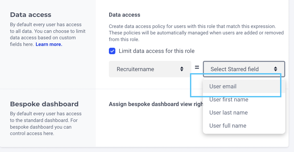Click the arrows icon on Select Starred field
The height and width of the screenshot is (152, 294).
(275, 69)
